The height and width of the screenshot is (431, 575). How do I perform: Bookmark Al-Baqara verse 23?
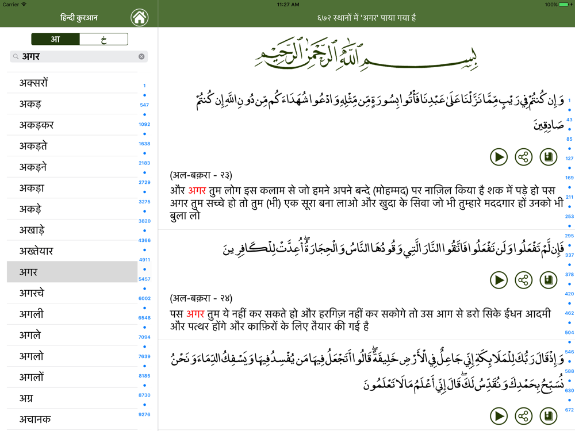tap(548, 157)
